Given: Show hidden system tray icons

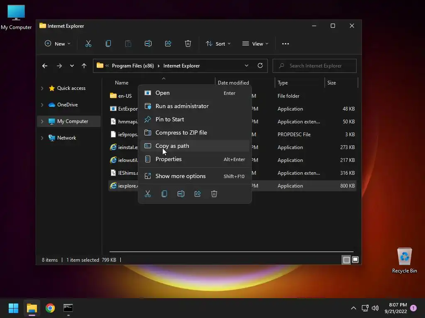Looking at the screenshot, I should click(x=354, y=308).
